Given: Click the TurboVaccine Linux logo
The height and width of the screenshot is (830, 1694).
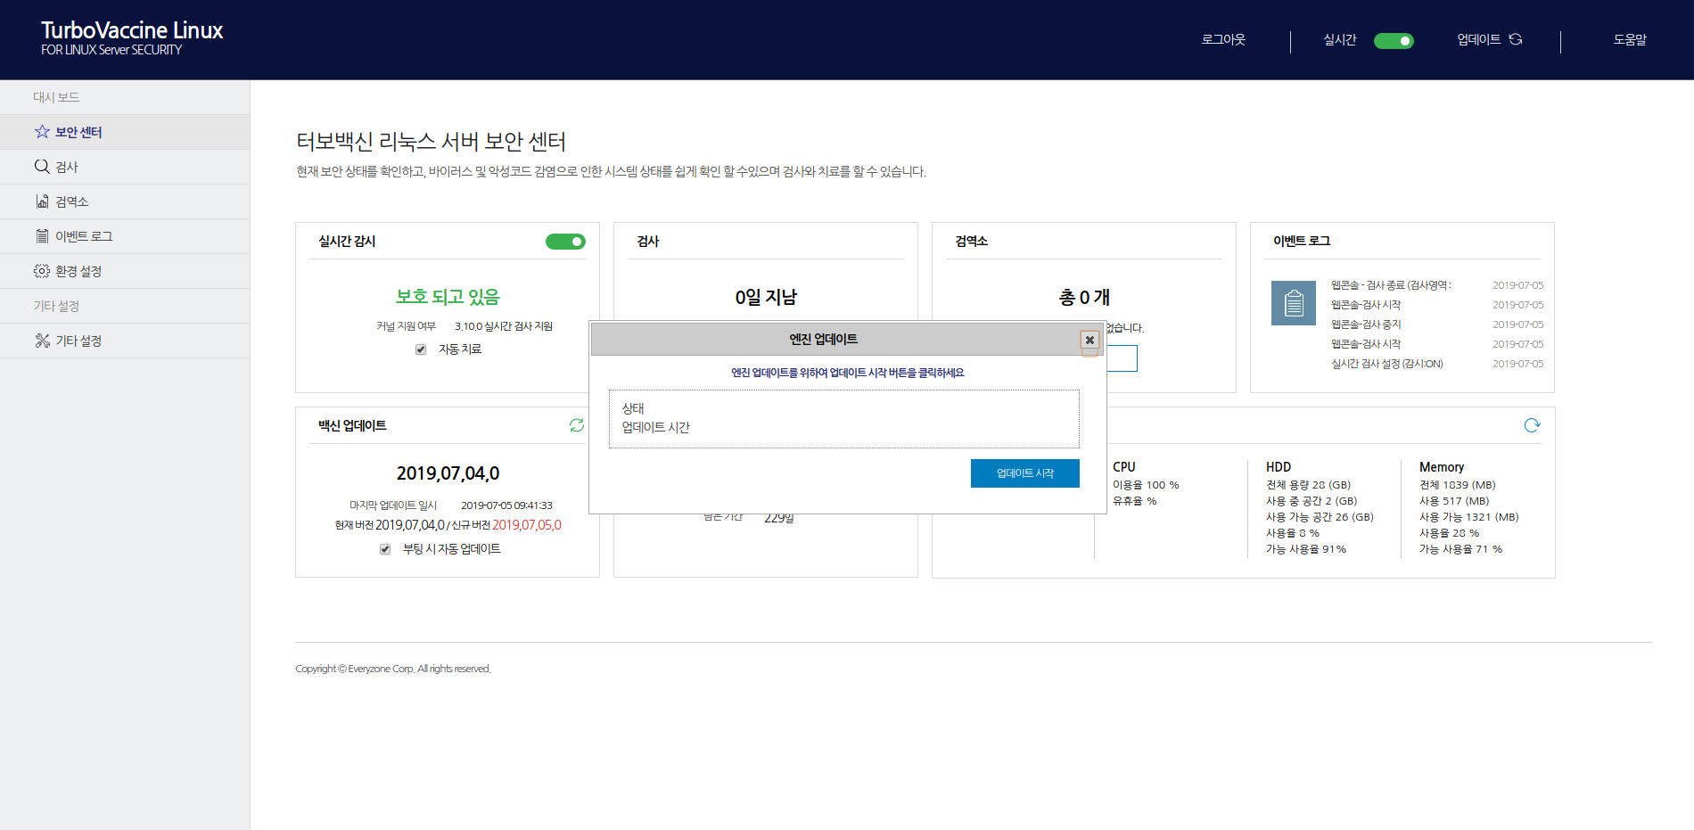Looking at the screenshot, I should coord(132,39).
